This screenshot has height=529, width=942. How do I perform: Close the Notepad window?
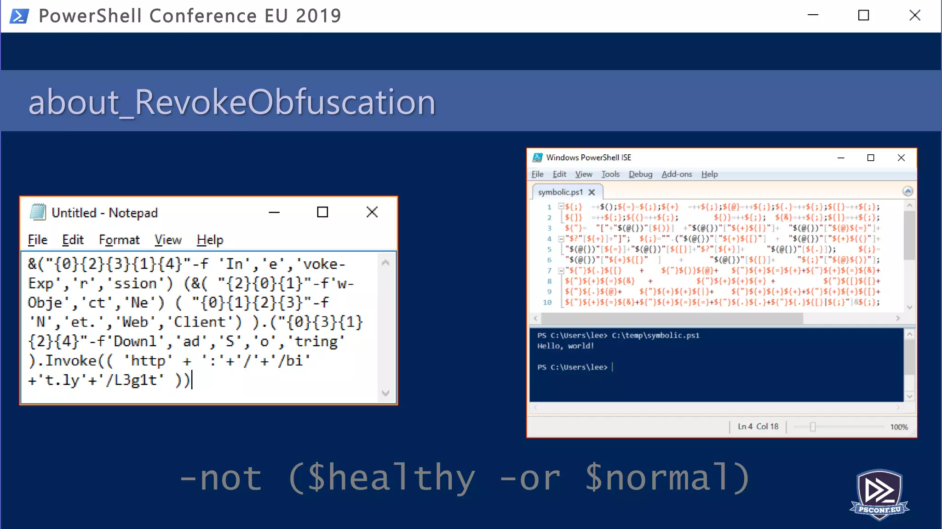372,212
